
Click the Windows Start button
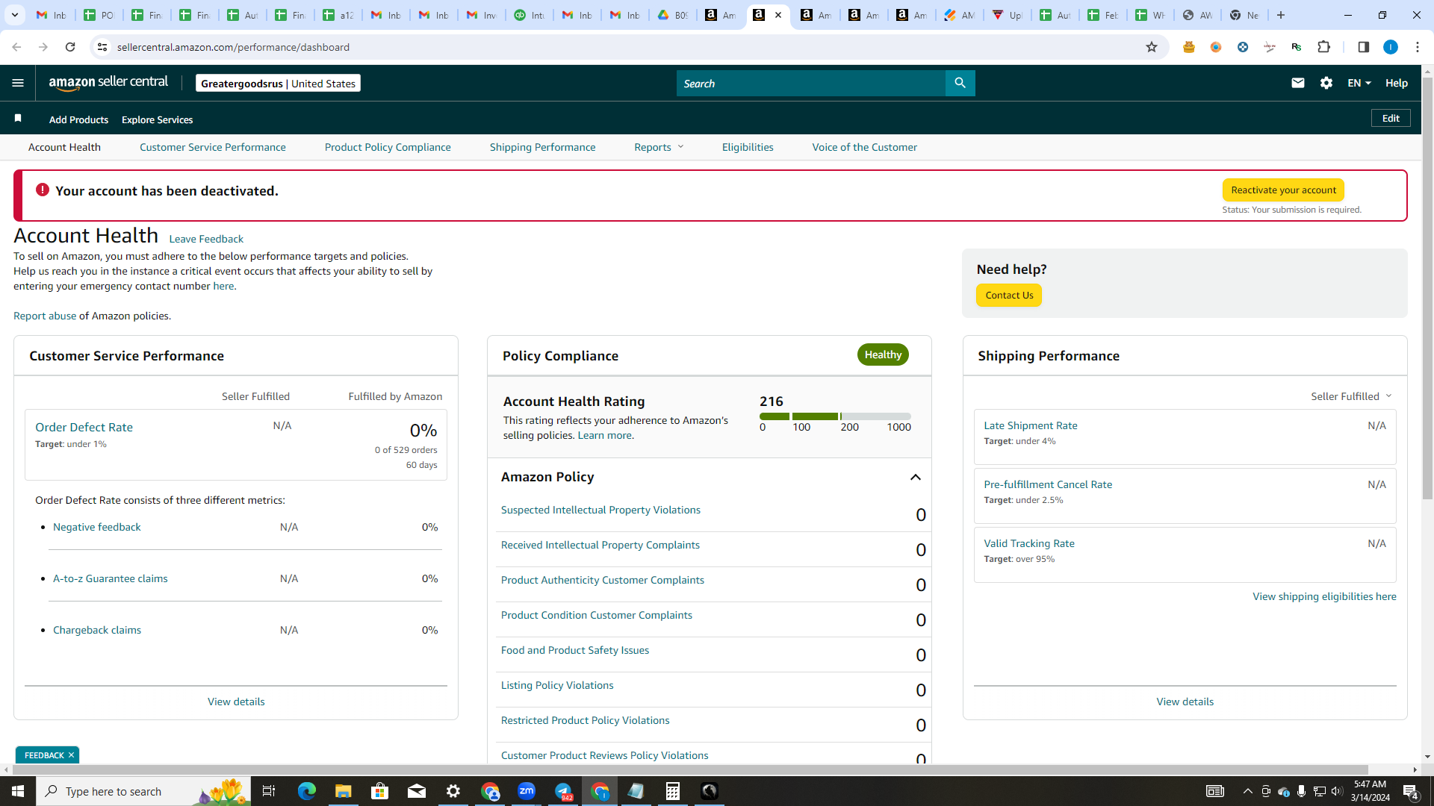[18, 791]
